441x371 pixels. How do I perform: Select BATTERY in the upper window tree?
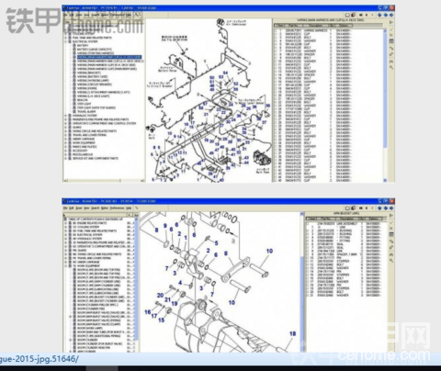click(83, 45)
